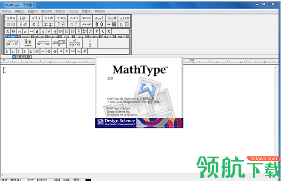Open the relational symbols palette (≤ ≠ ≈)

(11, 18)
